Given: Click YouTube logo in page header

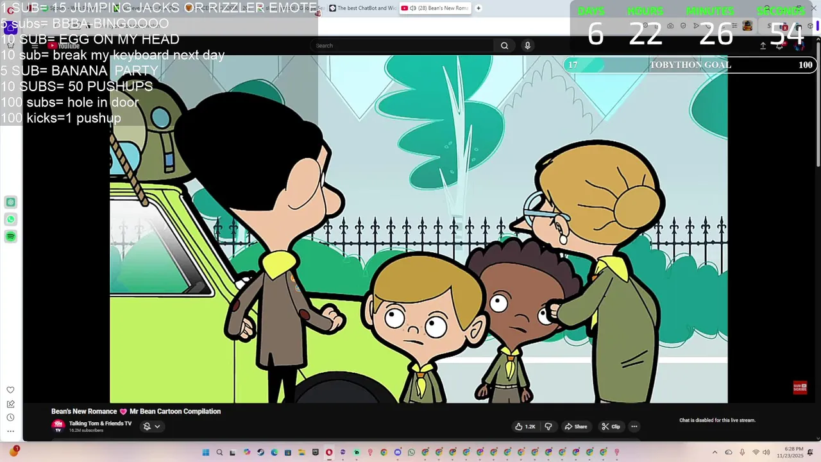Looking at the screenshot, I should [64, 46].
